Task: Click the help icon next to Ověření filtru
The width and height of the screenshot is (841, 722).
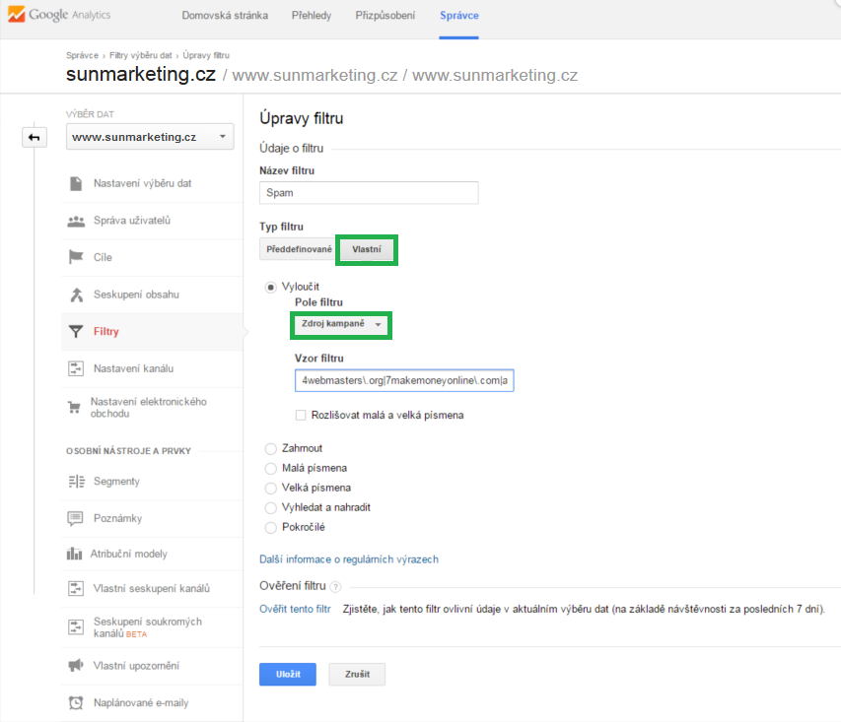Action: click(335, 587)
